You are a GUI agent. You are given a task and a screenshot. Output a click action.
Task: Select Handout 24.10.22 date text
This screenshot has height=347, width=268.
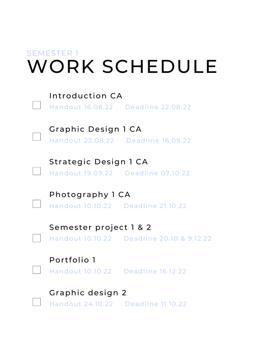pyautogui.click(x=81, y=304)
